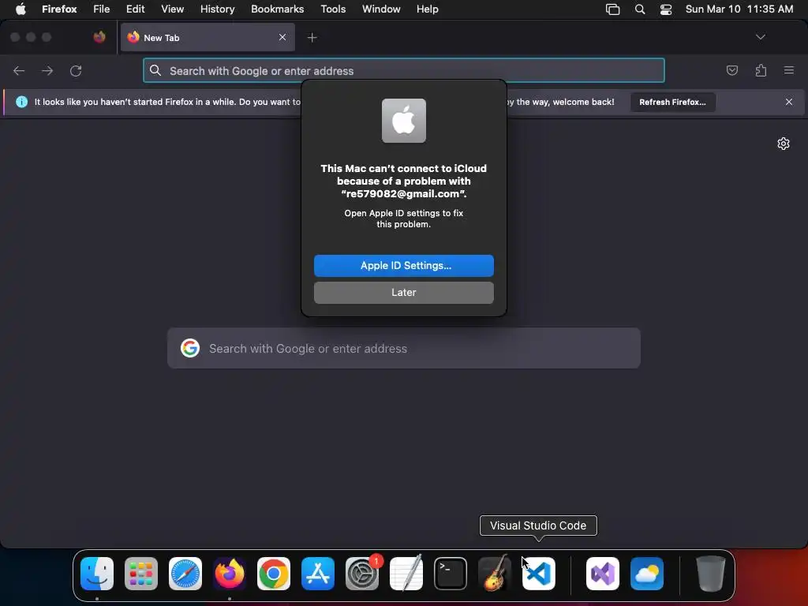Open the Tools menu
The width and height of the screenshot is (808, 606).
(334, 9)
